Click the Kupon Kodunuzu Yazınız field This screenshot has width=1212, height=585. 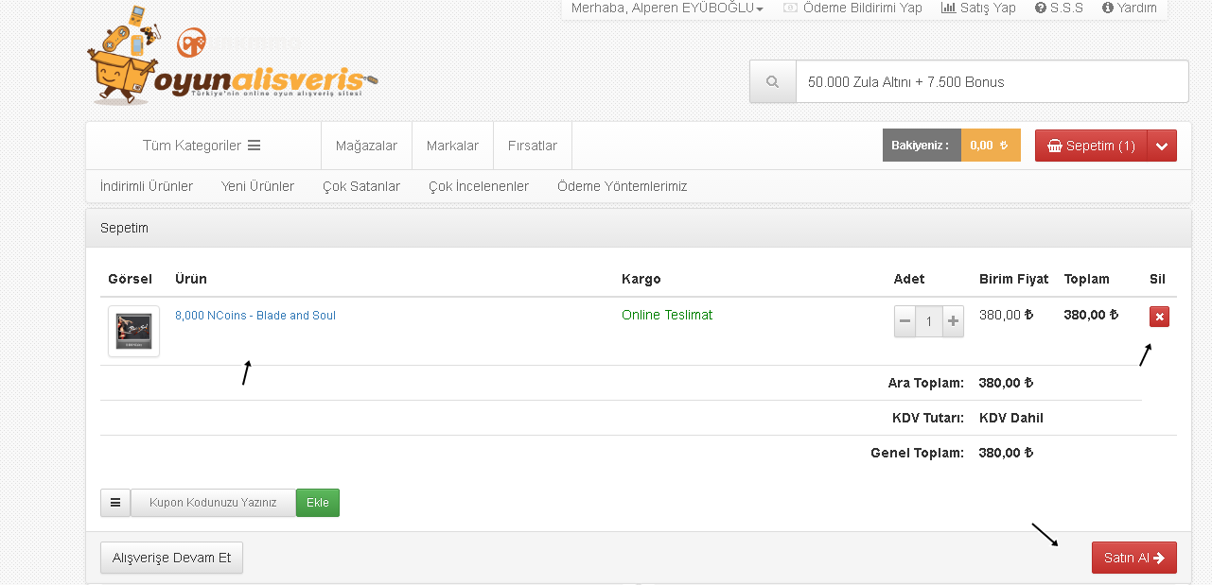click(213, 503)
